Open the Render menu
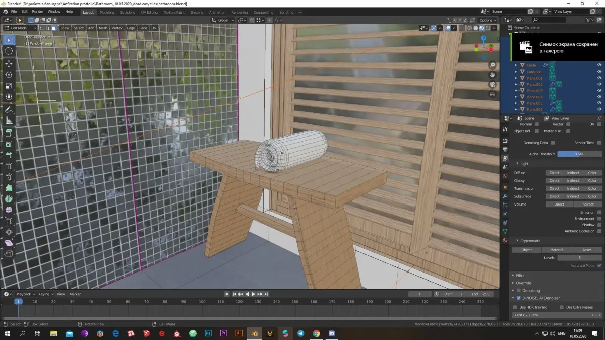This screenshot has height=340, width=605. [37, 11]
